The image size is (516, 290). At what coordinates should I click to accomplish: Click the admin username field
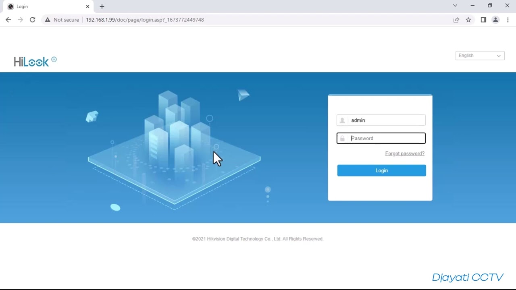pos(381,120)
